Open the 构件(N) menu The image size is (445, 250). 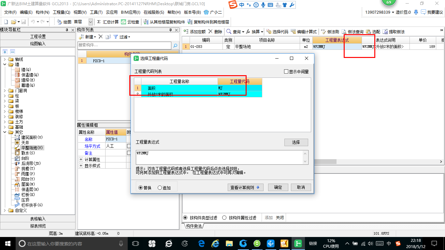42,12
